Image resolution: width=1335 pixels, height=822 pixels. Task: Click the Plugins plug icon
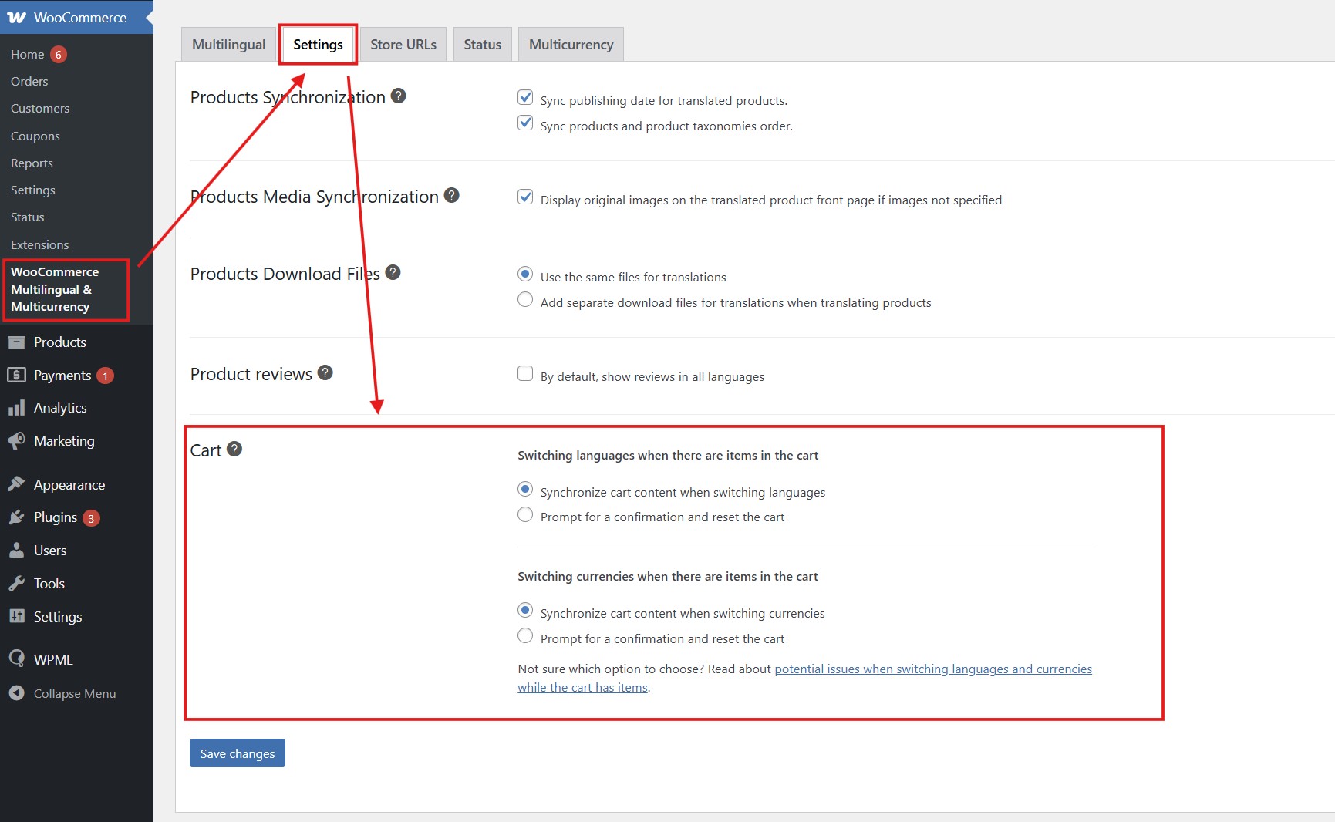point(16,517)
